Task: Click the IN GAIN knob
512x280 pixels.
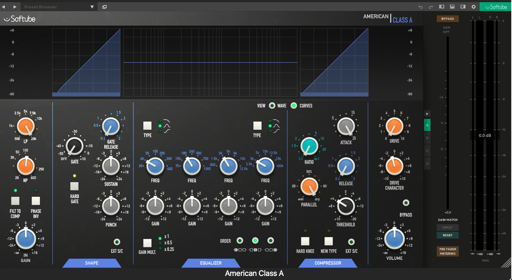Action: point(26,238)
